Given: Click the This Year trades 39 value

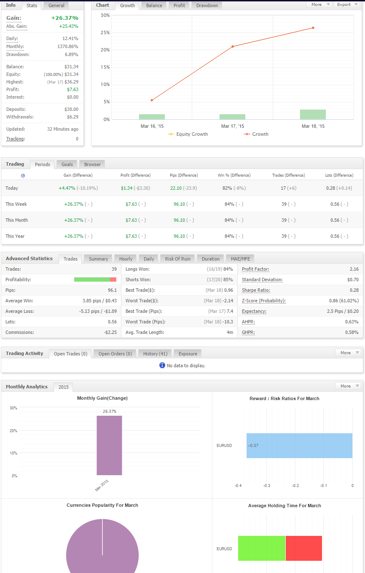Looking at the screenshot, I should tap(284, 236).
